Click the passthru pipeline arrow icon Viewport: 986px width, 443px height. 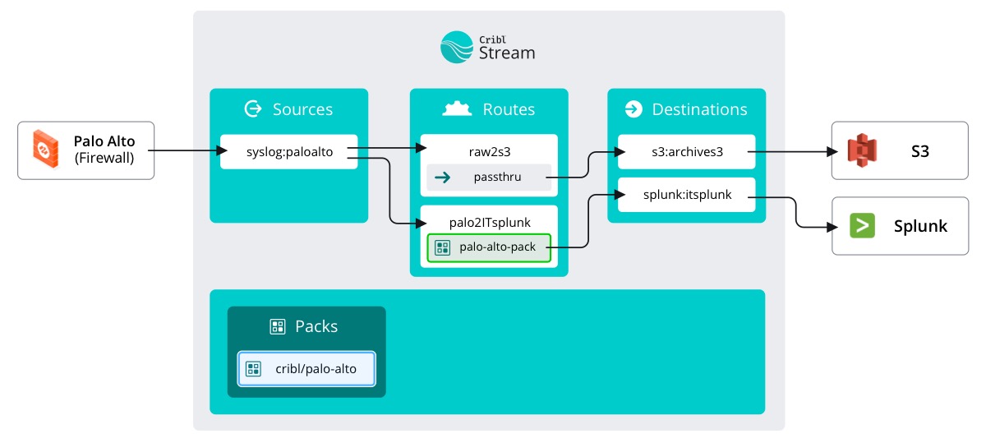point(441,178)
